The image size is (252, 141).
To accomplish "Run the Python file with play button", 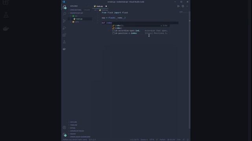I will coord(178,6).
